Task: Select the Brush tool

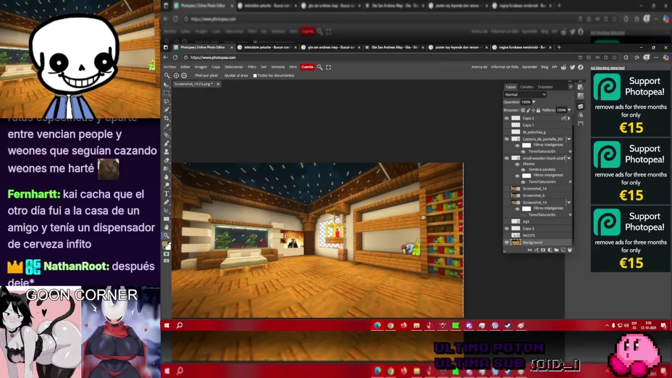Action: click(x=167, y=143)
